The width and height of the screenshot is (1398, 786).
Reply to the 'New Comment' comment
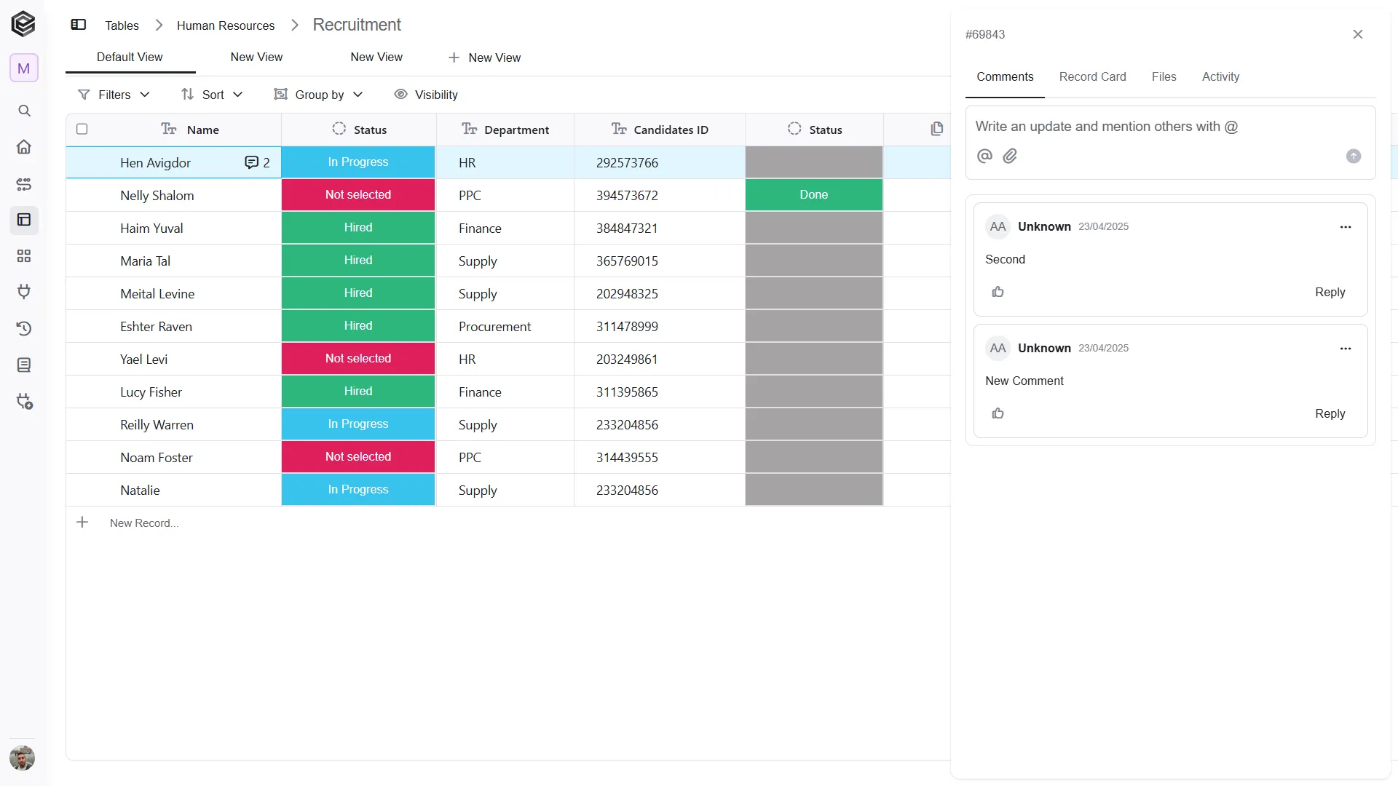pos(1330,413)
